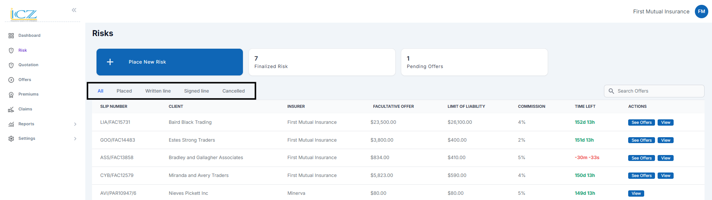Click the Reports chart icon
This screenshot has width=712, height=200.
tap(11, 124)
